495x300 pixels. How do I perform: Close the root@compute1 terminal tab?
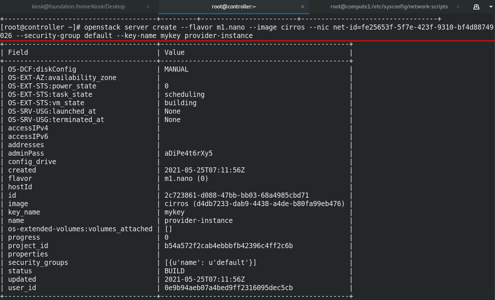(x=458, y=7)
